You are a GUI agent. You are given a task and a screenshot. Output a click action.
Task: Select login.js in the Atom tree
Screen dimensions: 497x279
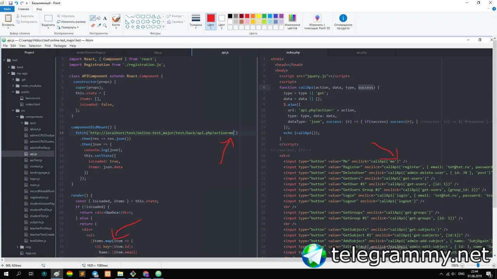35,179
